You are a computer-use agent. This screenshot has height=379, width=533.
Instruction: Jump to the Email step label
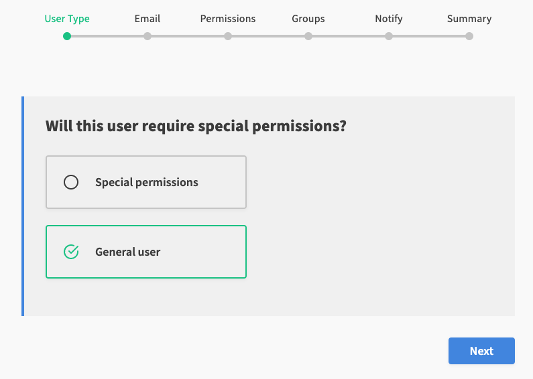coord(147,19)
